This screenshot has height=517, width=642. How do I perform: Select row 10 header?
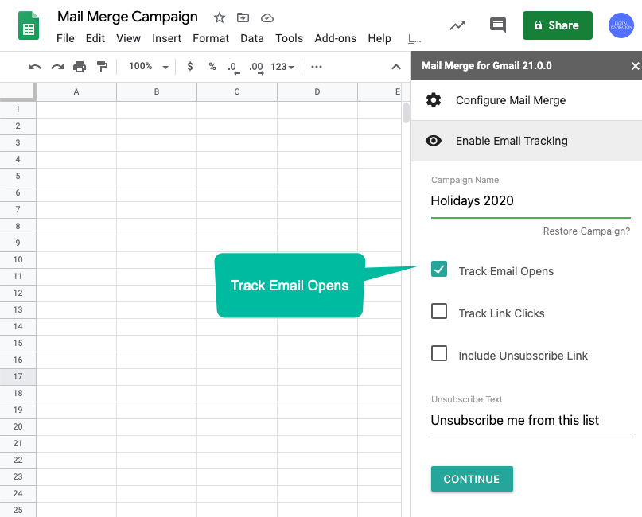[x=18, y=259]
